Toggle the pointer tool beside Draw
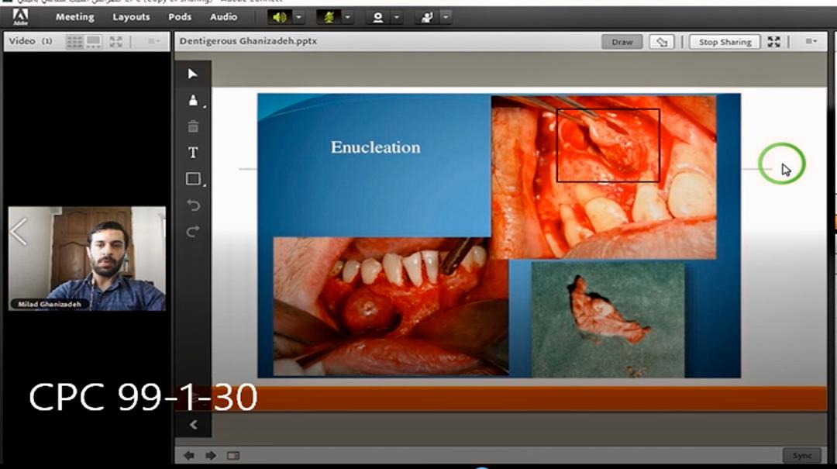The height and width of the screenshot is (469, 837). coord(660,42)
